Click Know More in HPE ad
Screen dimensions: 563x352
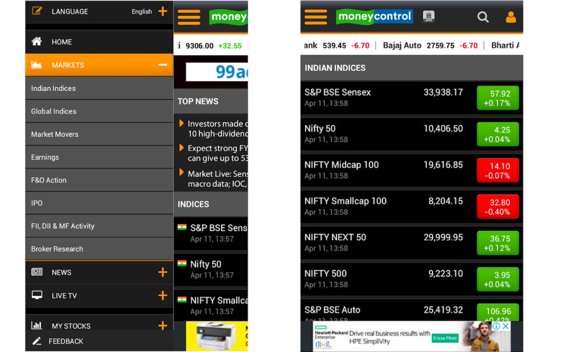tap(445, 338)
